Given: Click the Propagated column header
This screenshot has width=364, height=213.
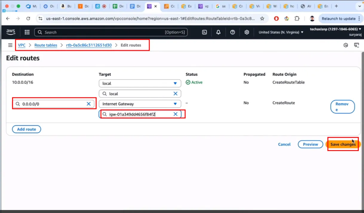Looking at the screenshot, I should click(254, 74).
